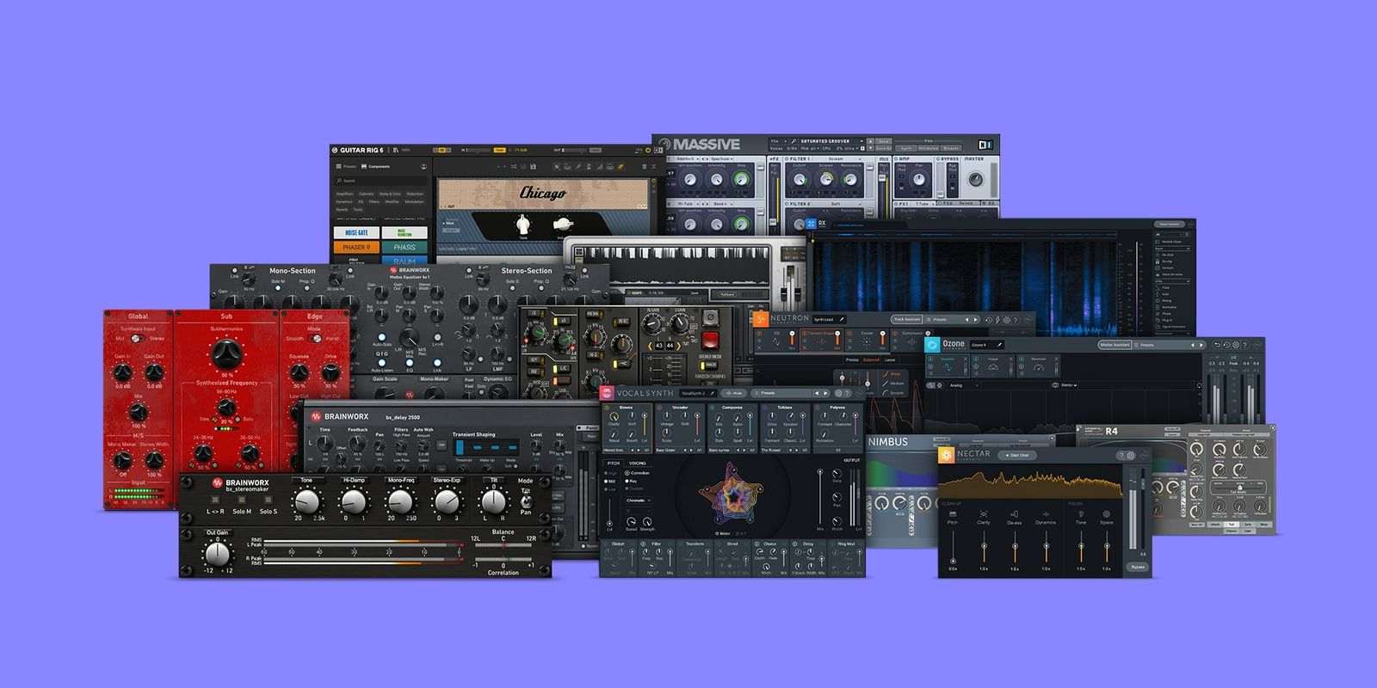Click the Tone module icon in Nectar
The width and height of the screenshot is (1377, 688).
(1081, 514)
